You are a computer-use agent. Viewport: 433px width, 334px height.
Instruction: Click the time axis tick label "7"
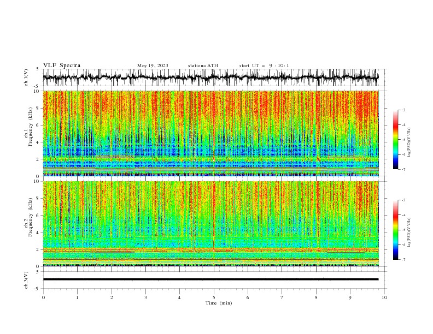(x=282, y=297)
